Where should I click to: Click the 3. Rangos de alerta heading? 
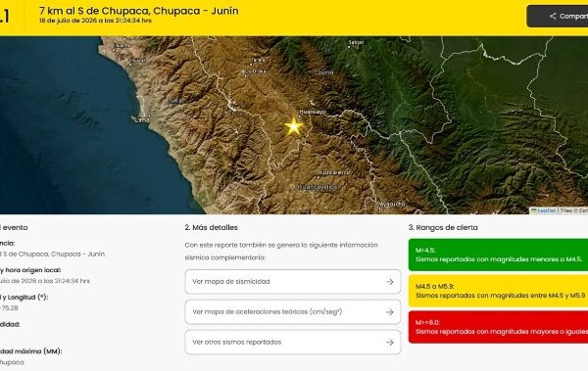click(x=443, y=227)
